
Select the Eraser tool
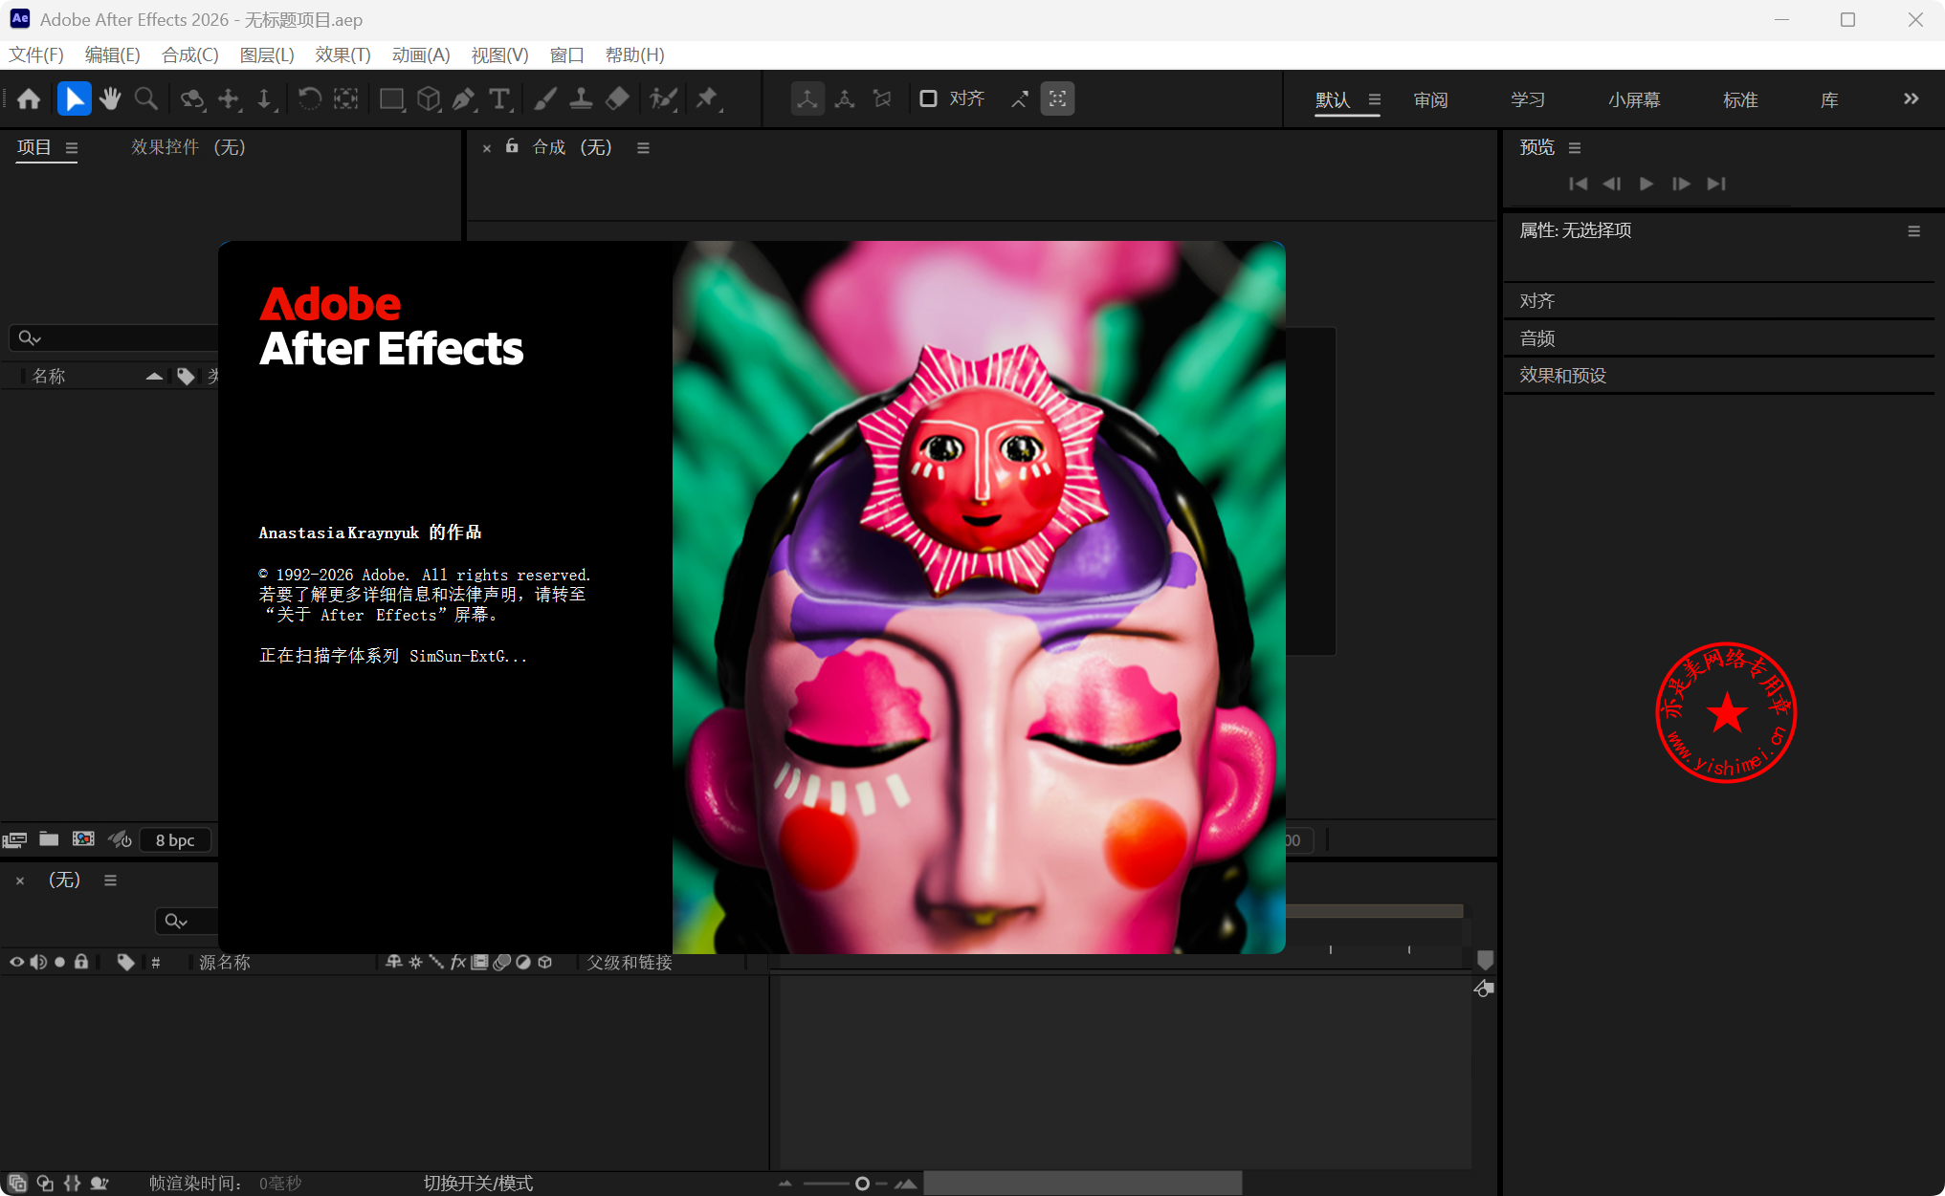click(618, 98)
